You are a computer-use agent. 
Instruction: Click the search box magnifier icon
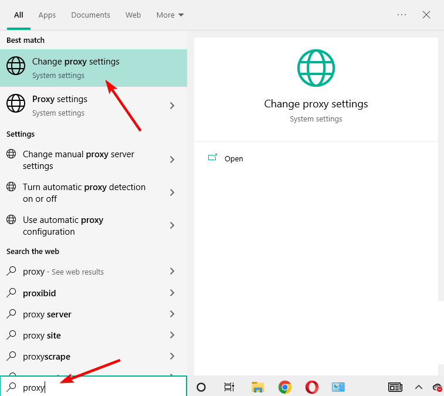11,387
